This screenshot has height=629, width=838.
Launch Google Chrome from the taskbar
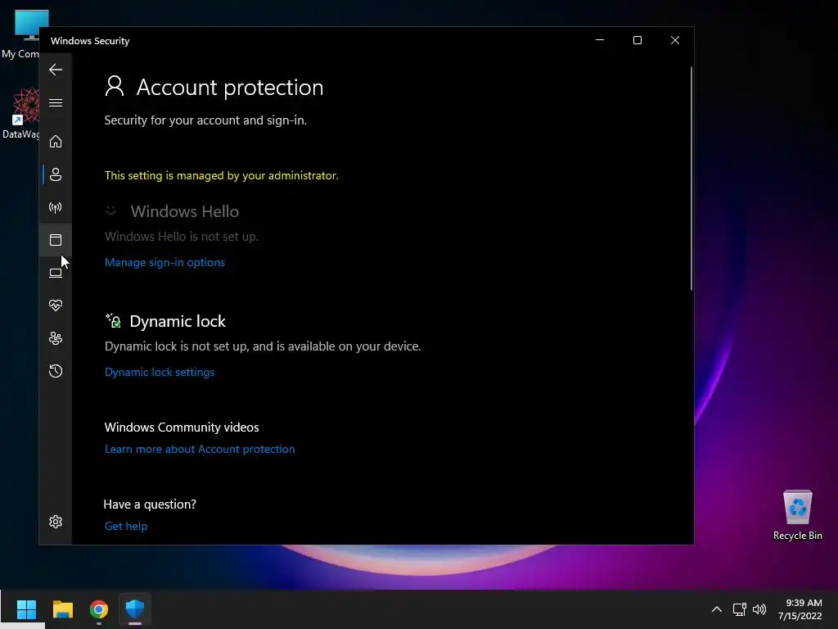(x=99, y=609)
